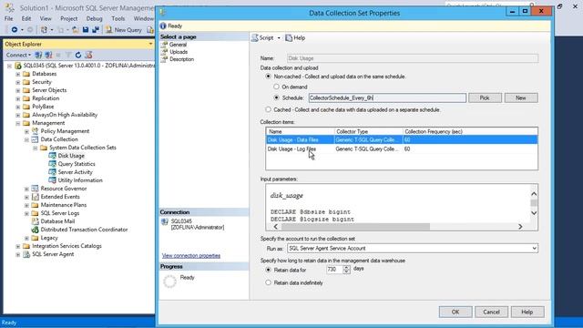Refresh the Object Explorer tree

point(78,55)
